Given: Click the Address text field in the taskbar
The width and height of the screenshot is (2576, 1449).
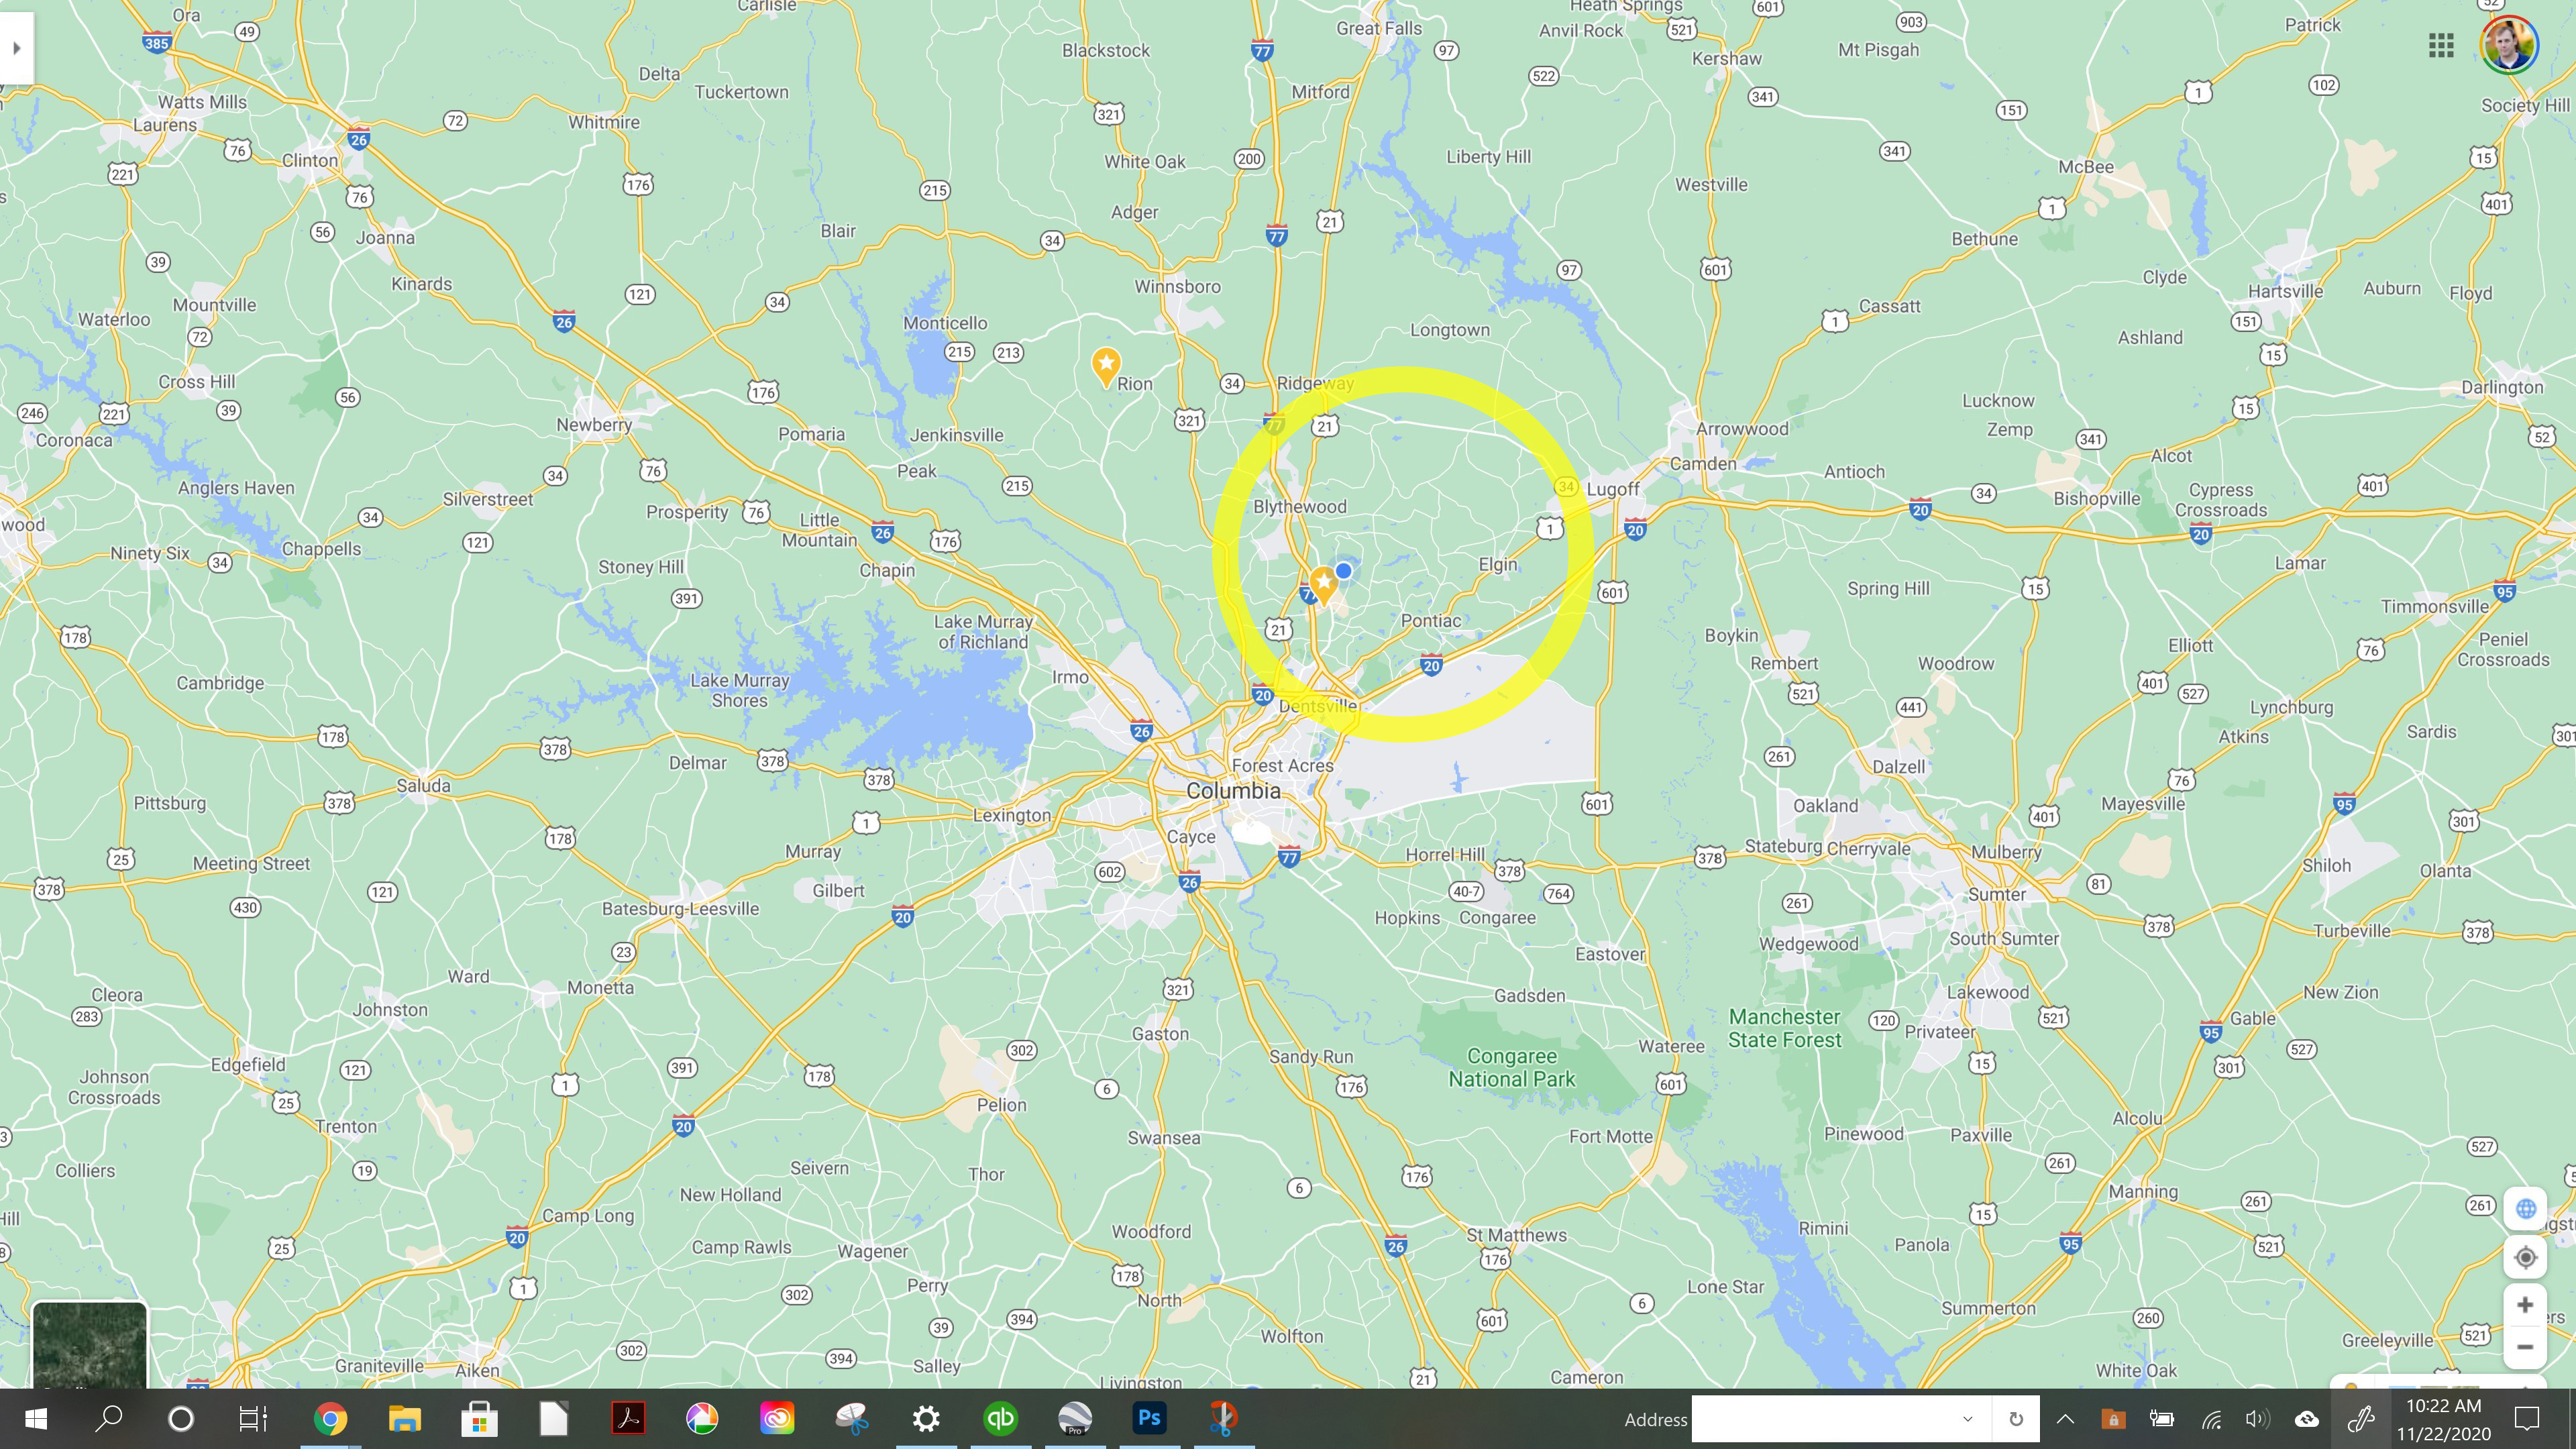Looking at the screenshot, I should pyautogui.click(x=1822, y=1419).
